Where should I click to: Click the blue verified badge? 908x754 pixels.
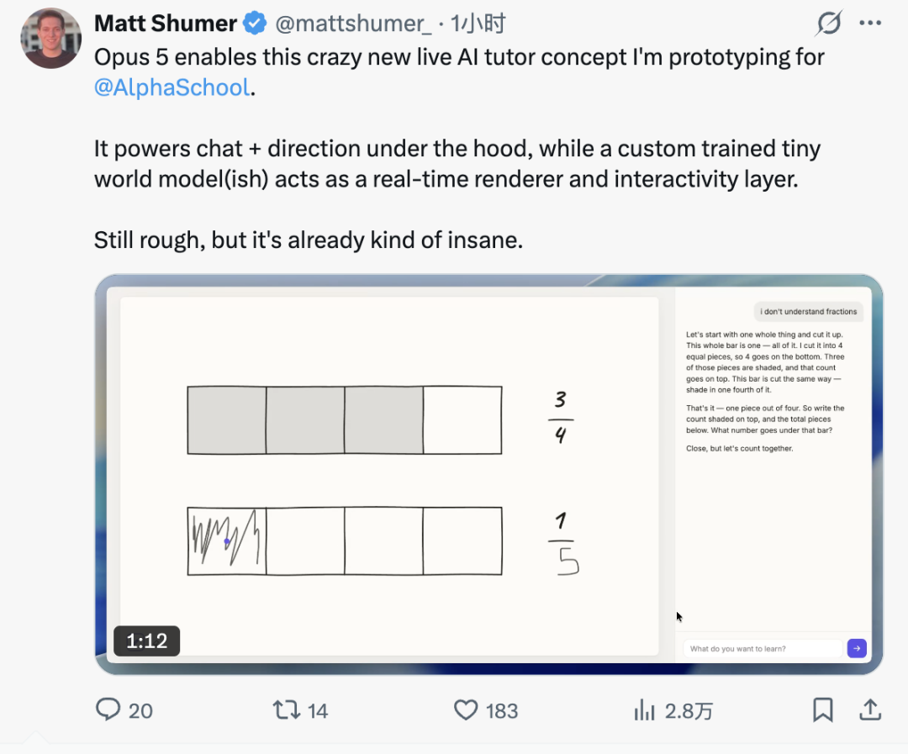pyautogui.click(x=255, y=24)
